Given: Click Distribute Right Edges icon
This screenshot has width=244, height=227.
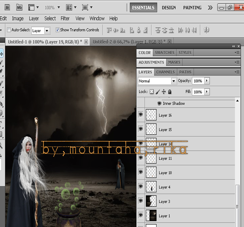Looking at the screenshot, I should coord(194,30).
